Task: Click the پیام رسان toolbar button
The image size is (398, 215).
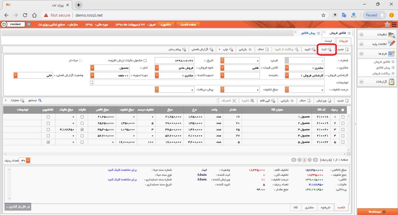Action: [x=177, y=50]
